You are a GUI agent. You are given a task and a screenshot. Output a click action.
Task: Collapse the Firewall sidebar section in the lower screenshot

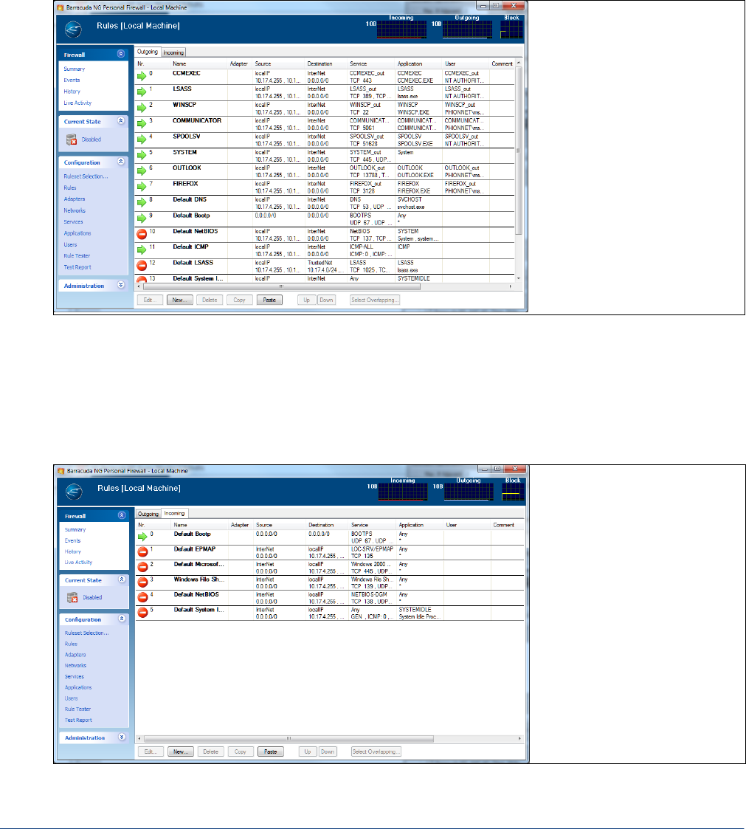[122, 515]
